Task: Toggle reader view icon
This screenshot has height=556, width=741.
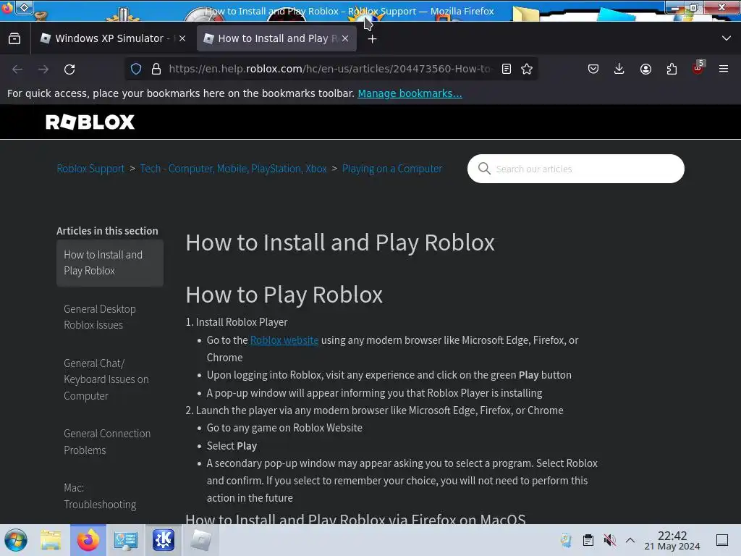Action: pos(507,69)
